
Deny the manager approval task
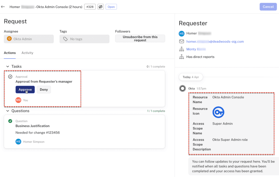44,90
